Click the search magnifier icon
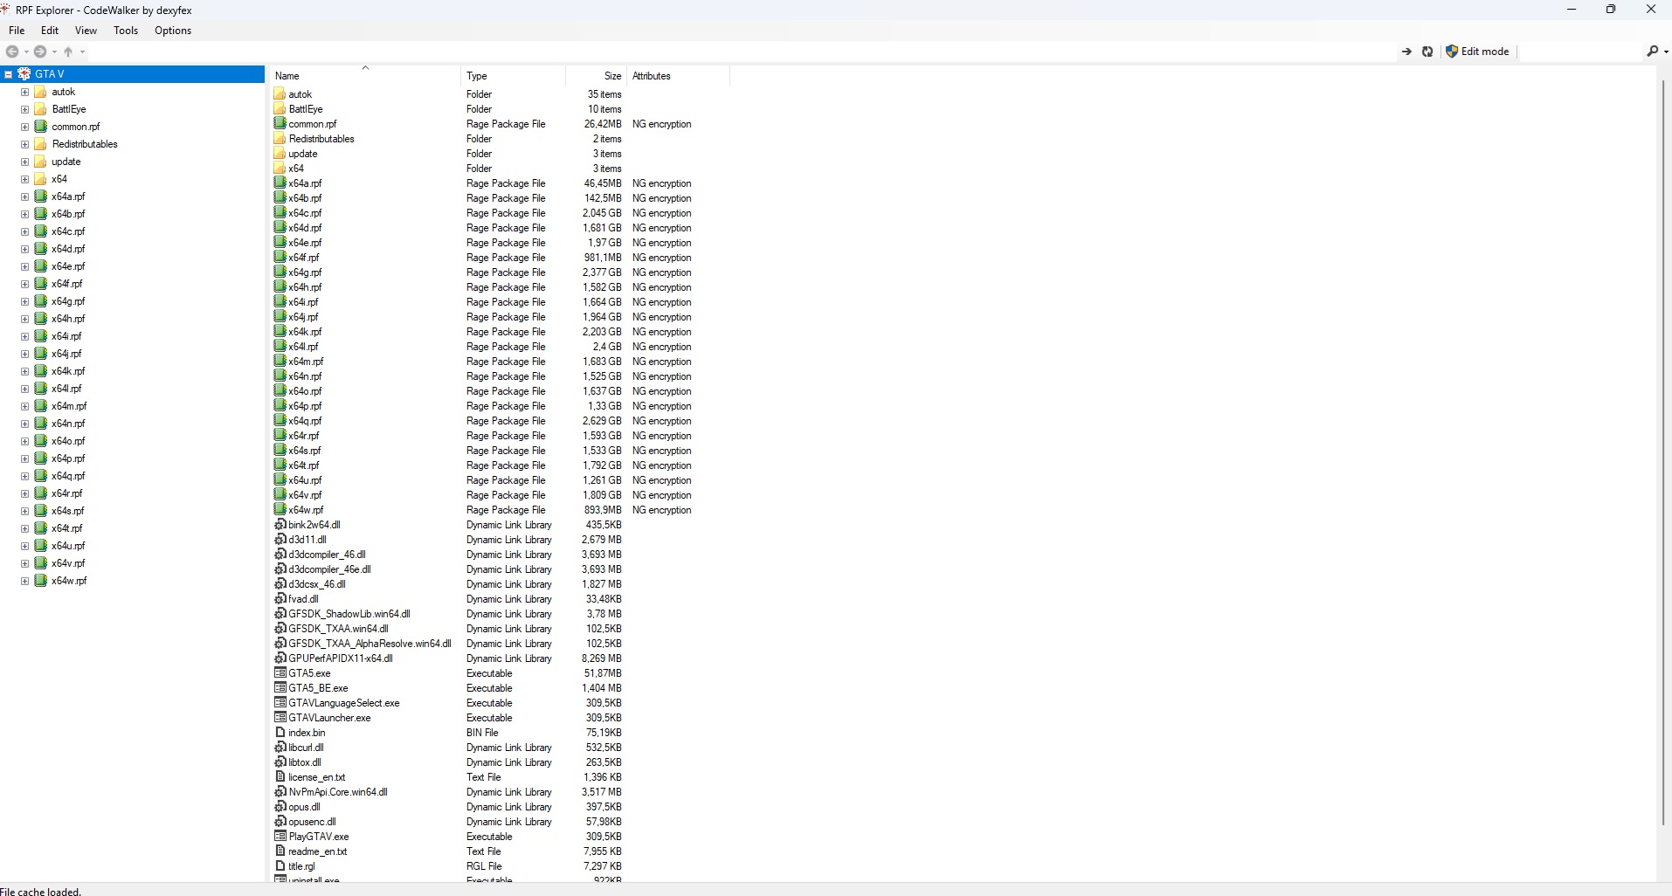Image resolution: width=1672 pixels, height=896 pixels. click(x=1652, y=52)
